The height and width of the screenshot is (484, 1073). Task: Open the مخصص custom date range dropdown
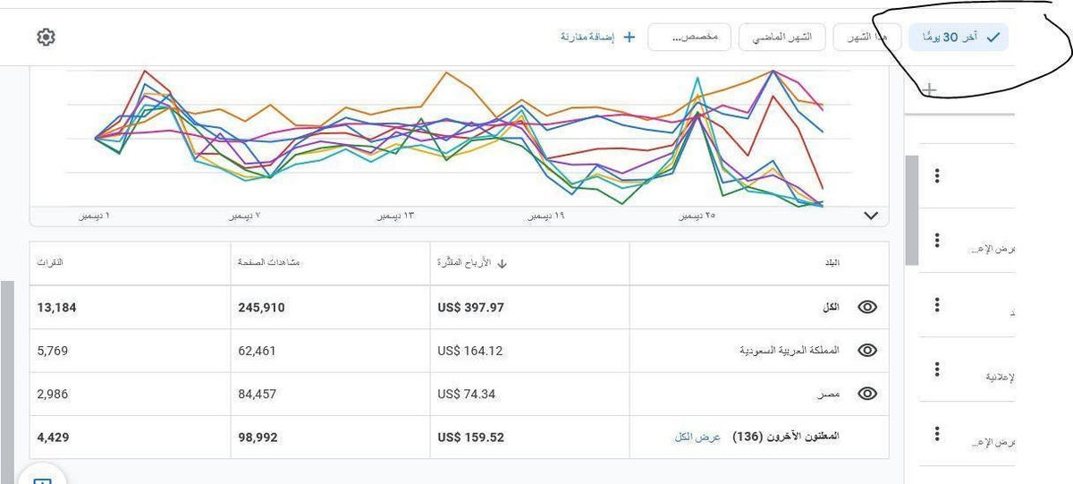tap(689, 37)
